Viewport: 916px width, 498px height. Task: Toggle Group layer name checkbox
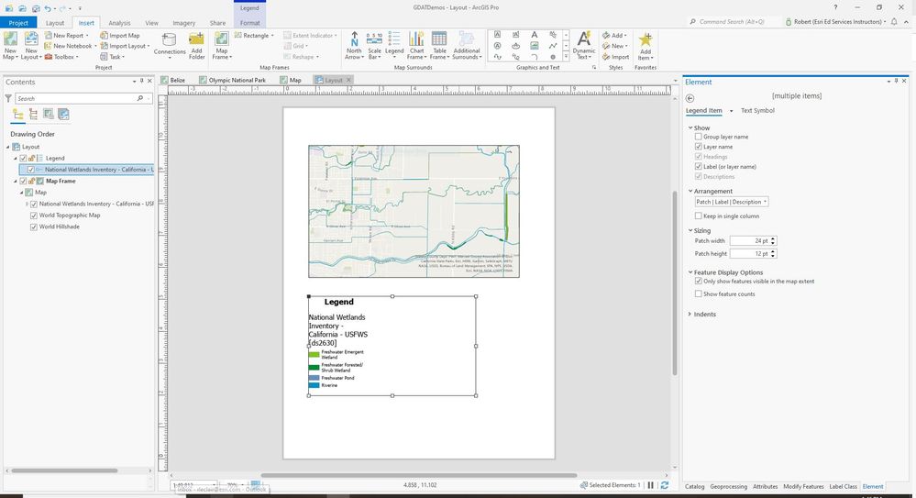698,137
